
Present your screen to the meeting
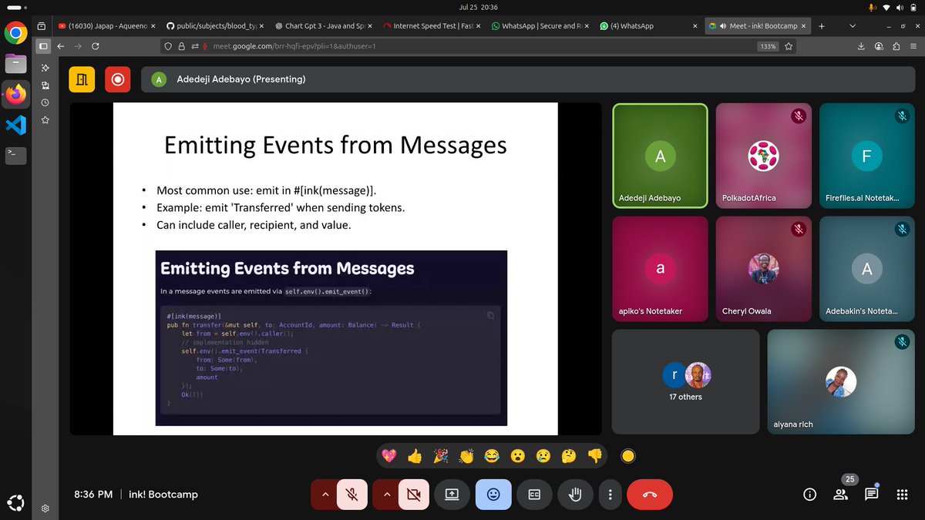tap(452, 495)
